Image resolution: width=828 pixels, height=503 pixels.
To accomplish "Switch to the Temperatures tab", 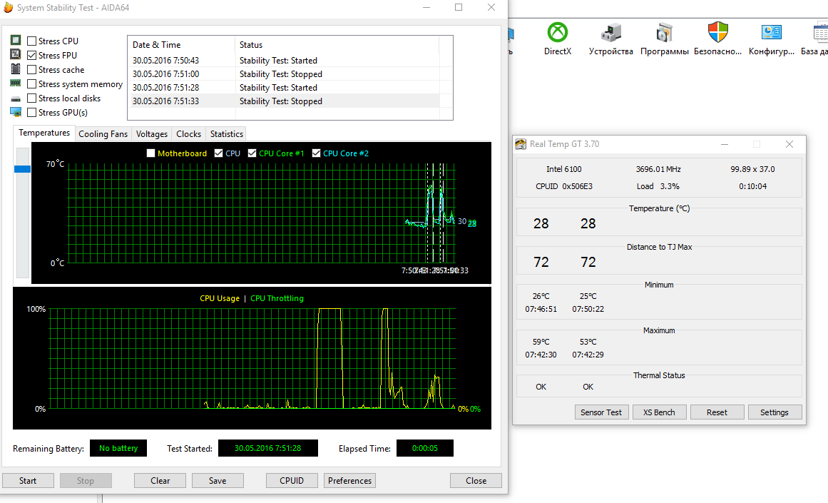I will [44, 133].
